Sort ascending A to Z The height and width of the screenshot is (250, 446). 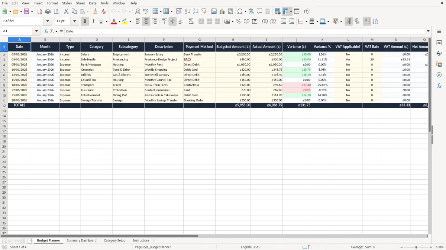[188, 11]
